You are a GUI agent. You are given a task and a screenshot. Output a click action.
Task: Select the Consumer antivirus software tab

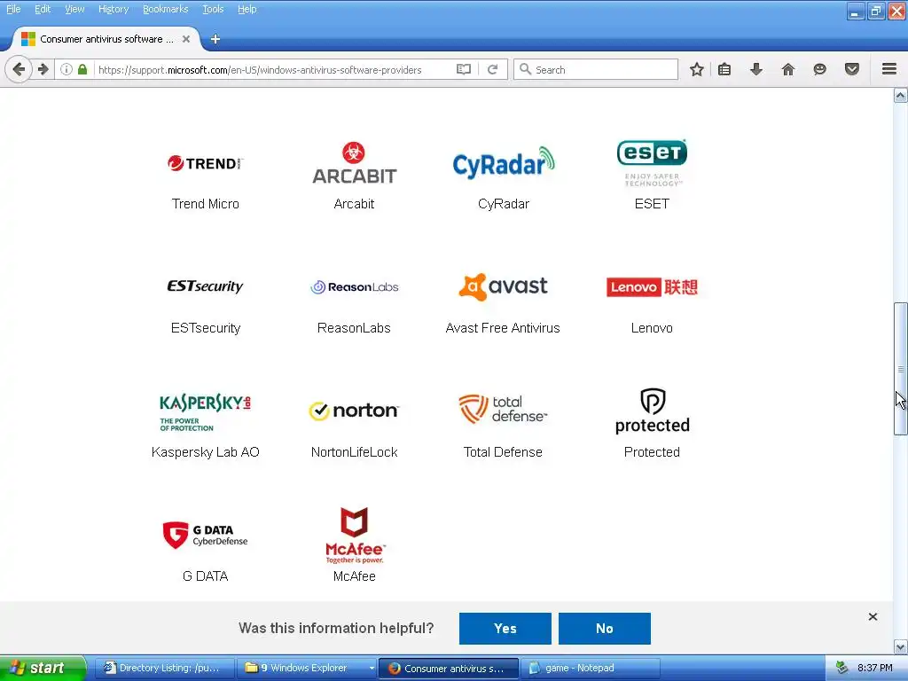[106, 39]
